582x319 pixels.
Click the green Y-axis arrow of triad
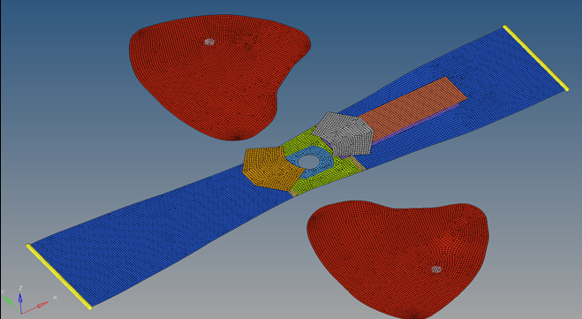(x=11, y=305)
